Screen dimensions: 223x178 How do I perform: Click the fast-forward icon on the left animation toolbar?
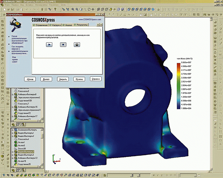tap(8, 143)
